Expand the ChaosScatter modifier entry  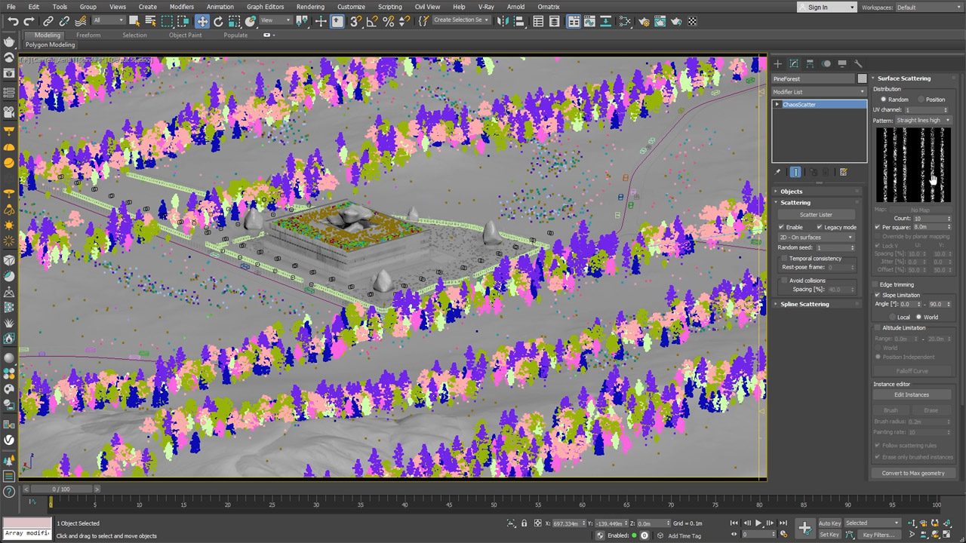tap(777, 105)
